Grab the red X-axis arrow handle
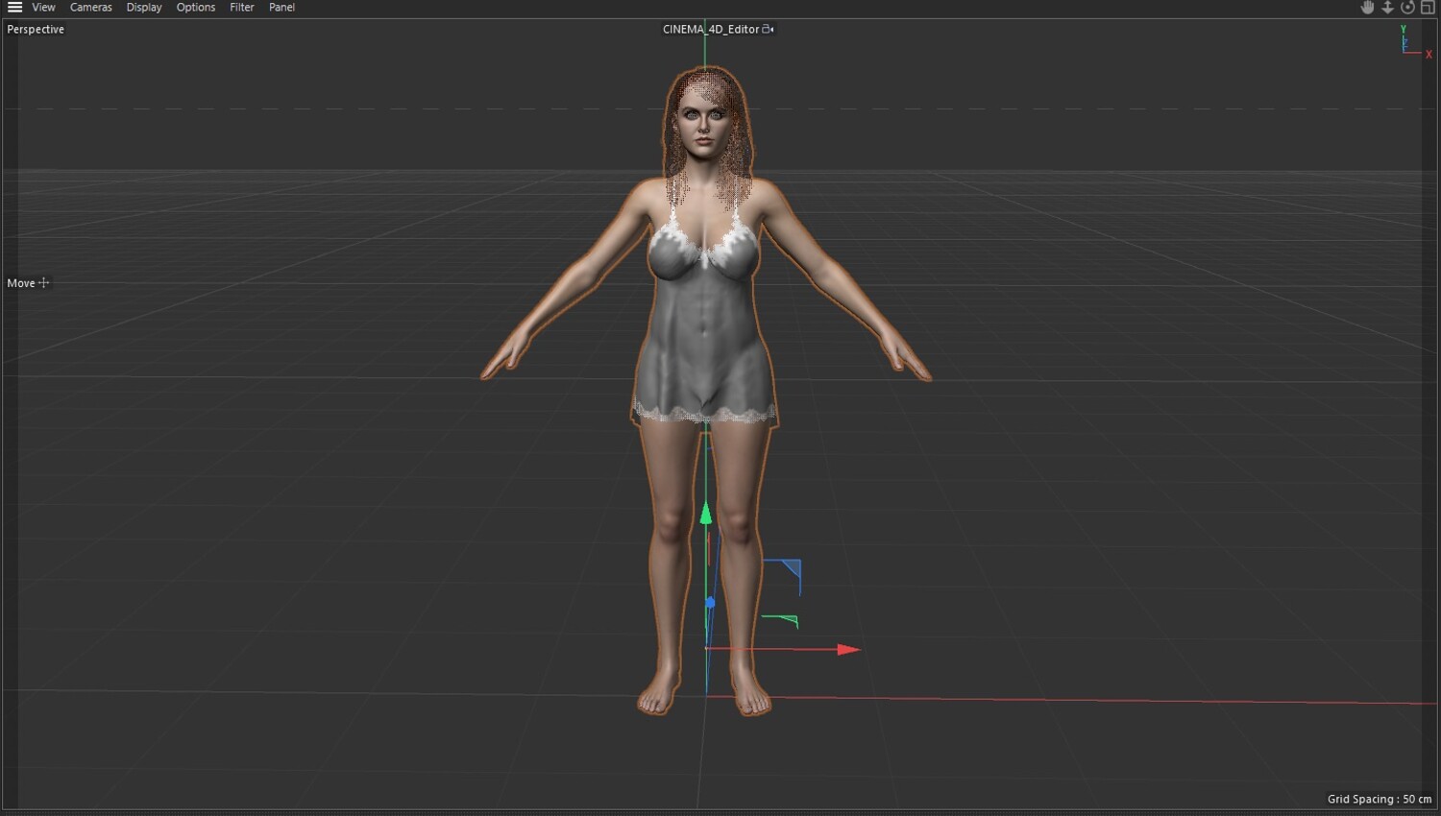 848,650
